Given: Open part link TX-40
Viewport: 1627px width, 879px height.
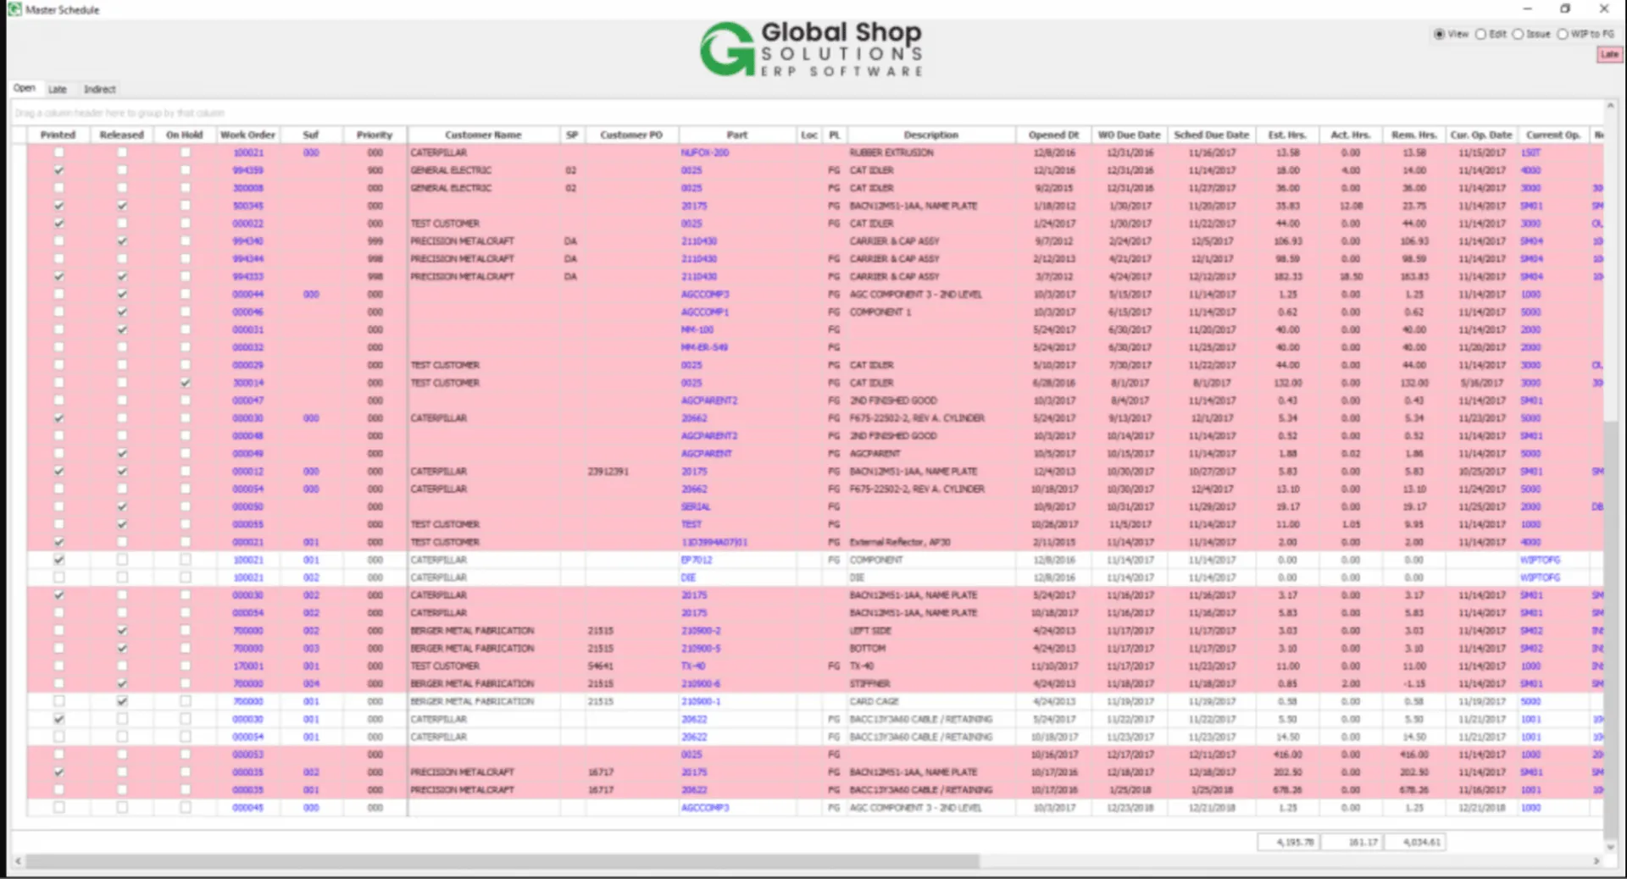Looking at the screenshot, I should tap(692, 666).
